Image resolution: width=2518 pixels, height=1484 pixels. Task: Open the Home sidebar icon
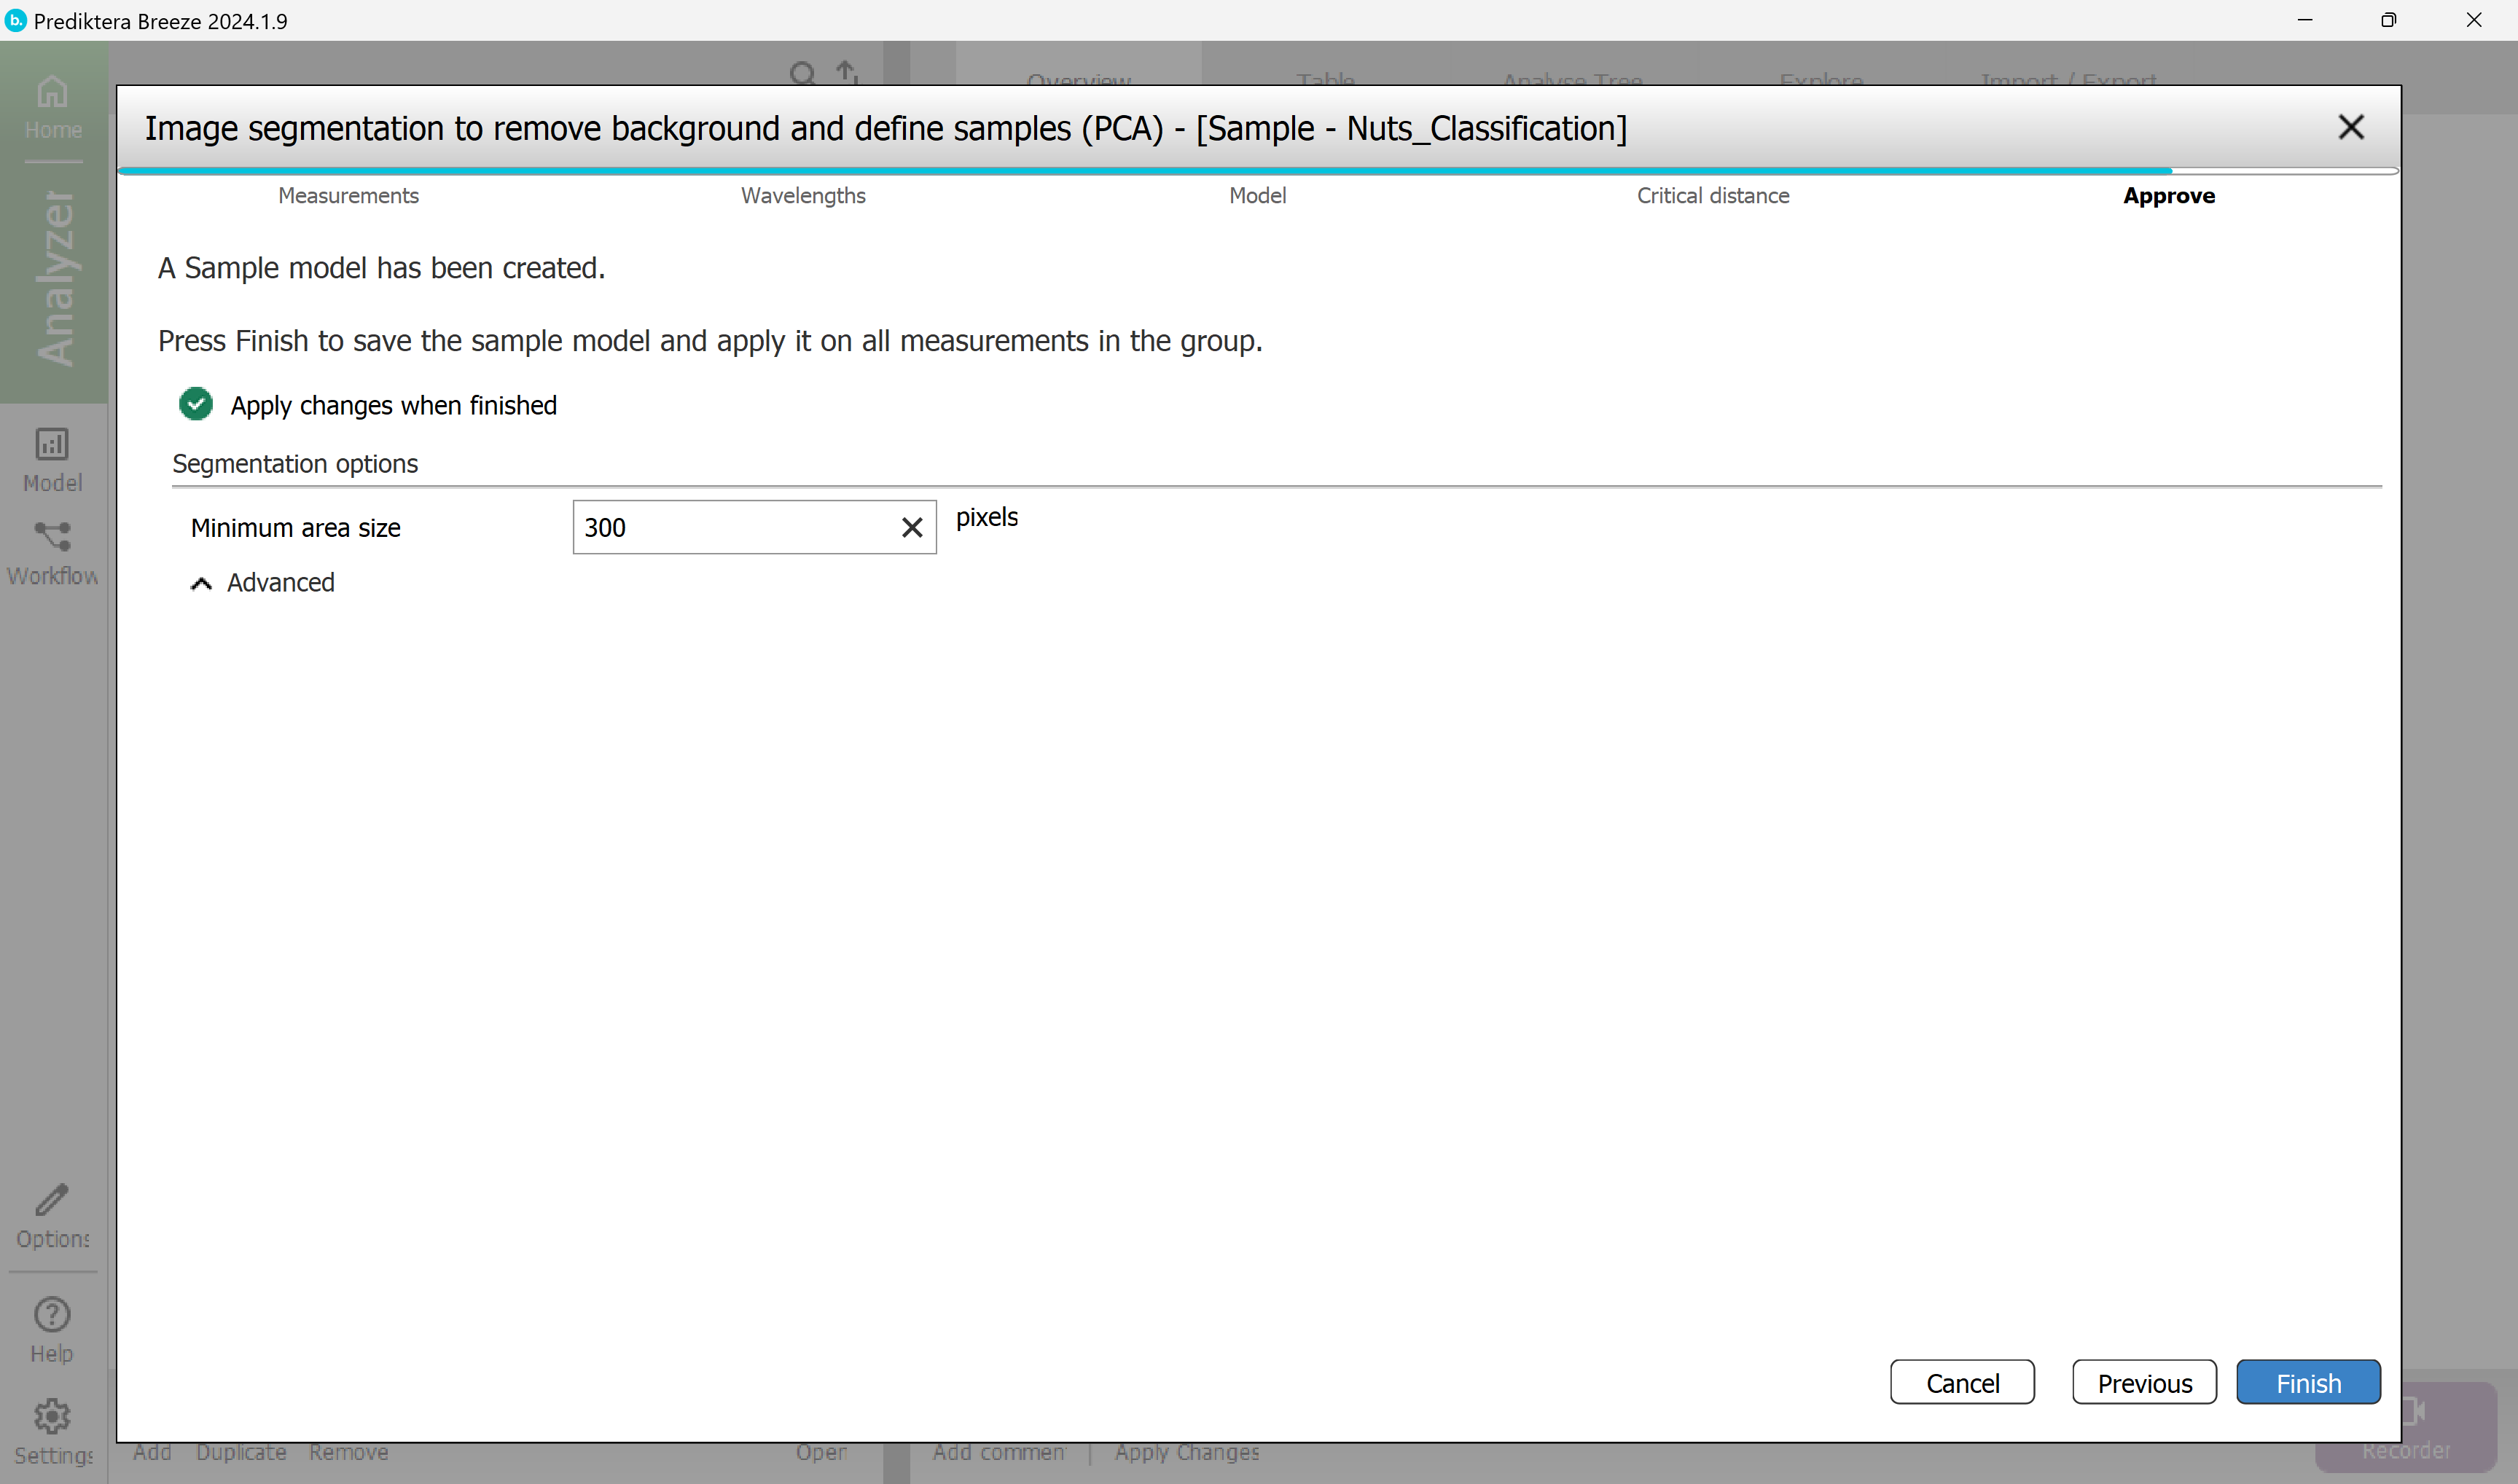click(52, 106)
